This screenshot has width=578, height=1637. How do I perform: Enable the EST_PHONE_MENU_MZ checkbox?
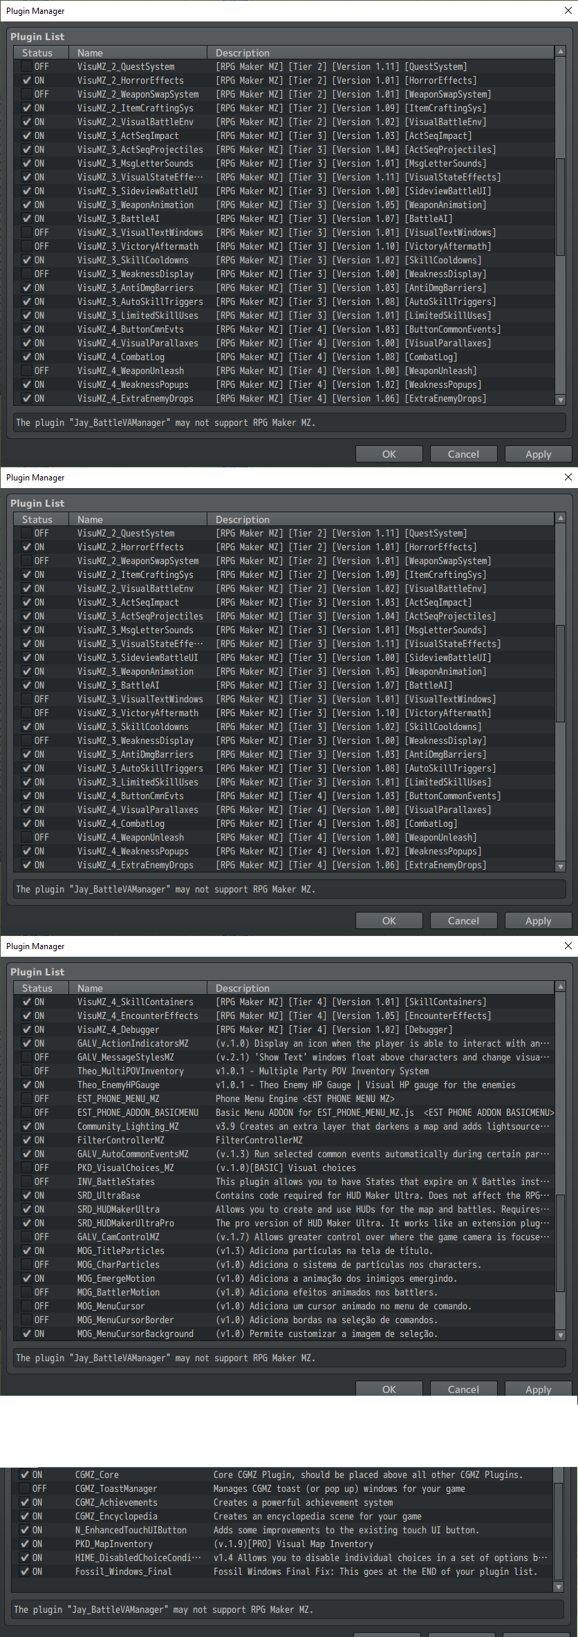[26, 1098]
